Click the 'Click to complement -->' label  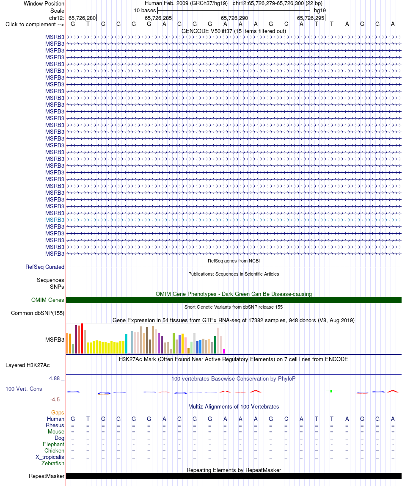[x=35, y=24]
